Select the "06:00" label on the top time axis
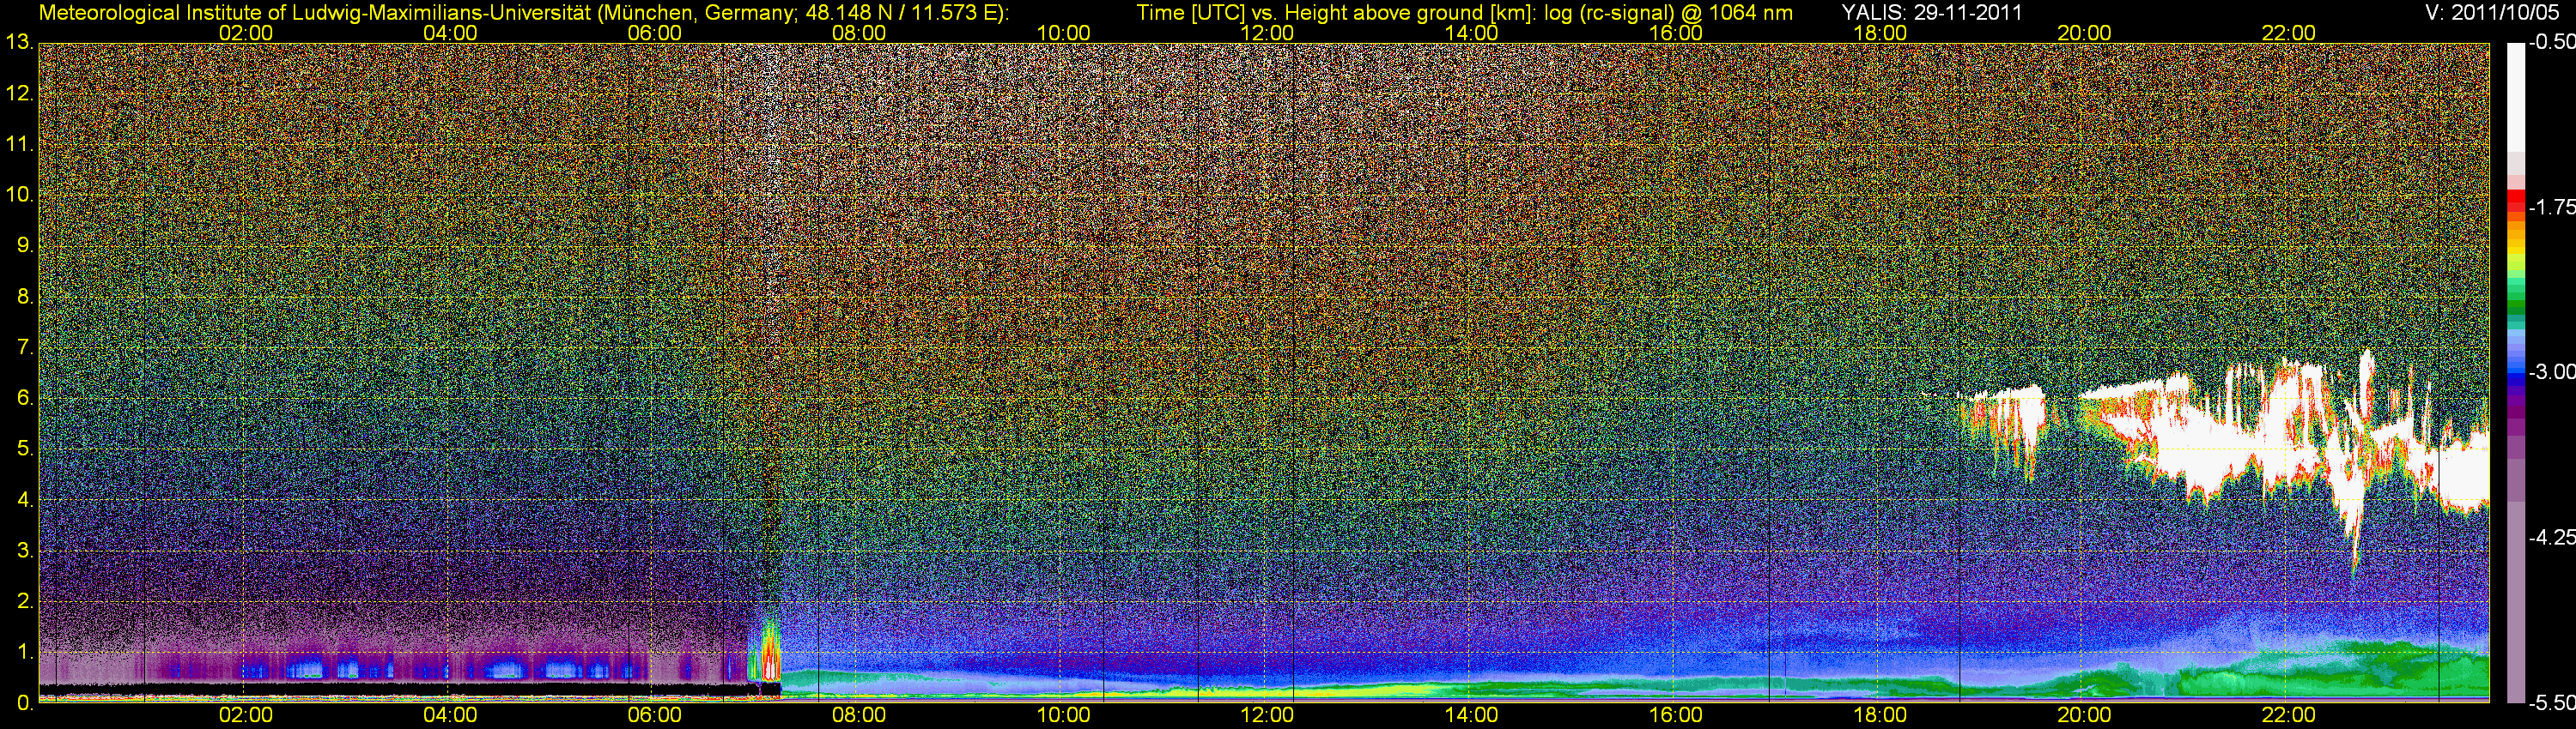The width and height of the screenshot is (2576, 729). coord(654,33)
